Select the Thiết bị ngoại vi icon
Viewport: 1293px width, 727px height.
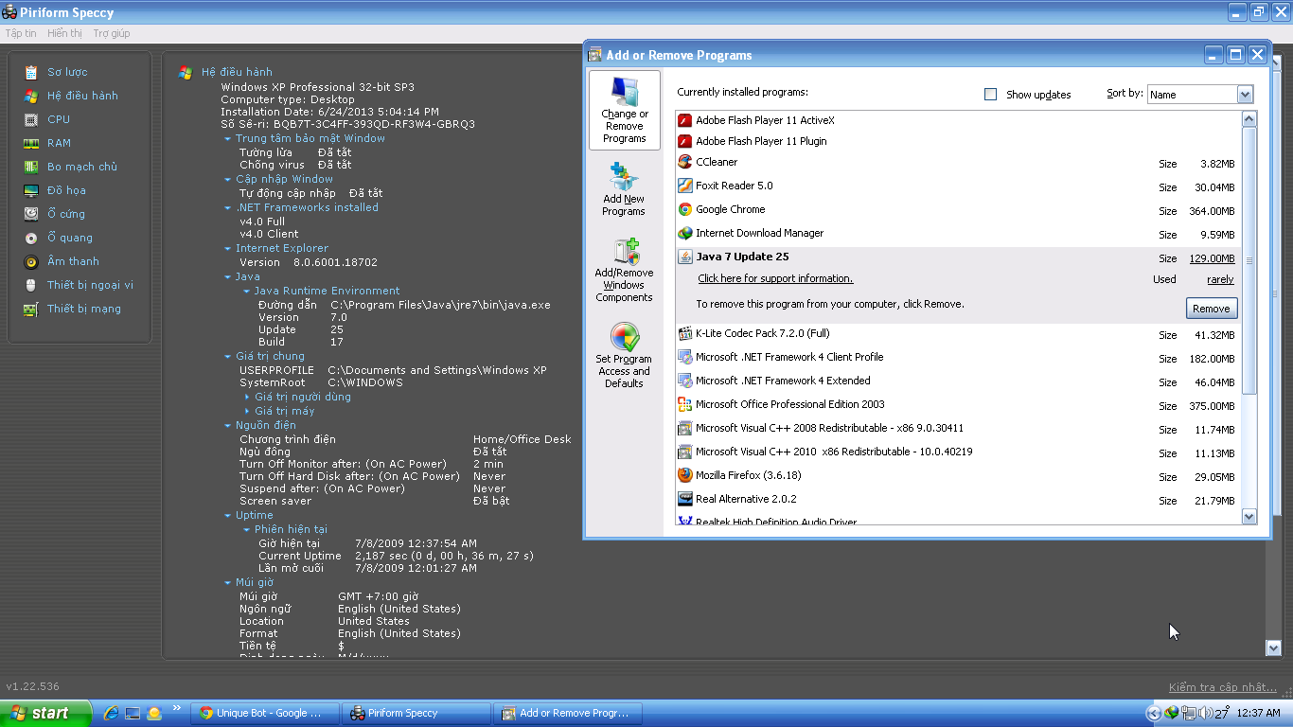click(31, 285)
